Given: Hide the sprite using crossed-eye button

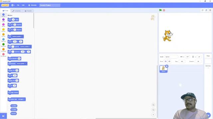Looking at the screenshot, I should coord(169,61).
